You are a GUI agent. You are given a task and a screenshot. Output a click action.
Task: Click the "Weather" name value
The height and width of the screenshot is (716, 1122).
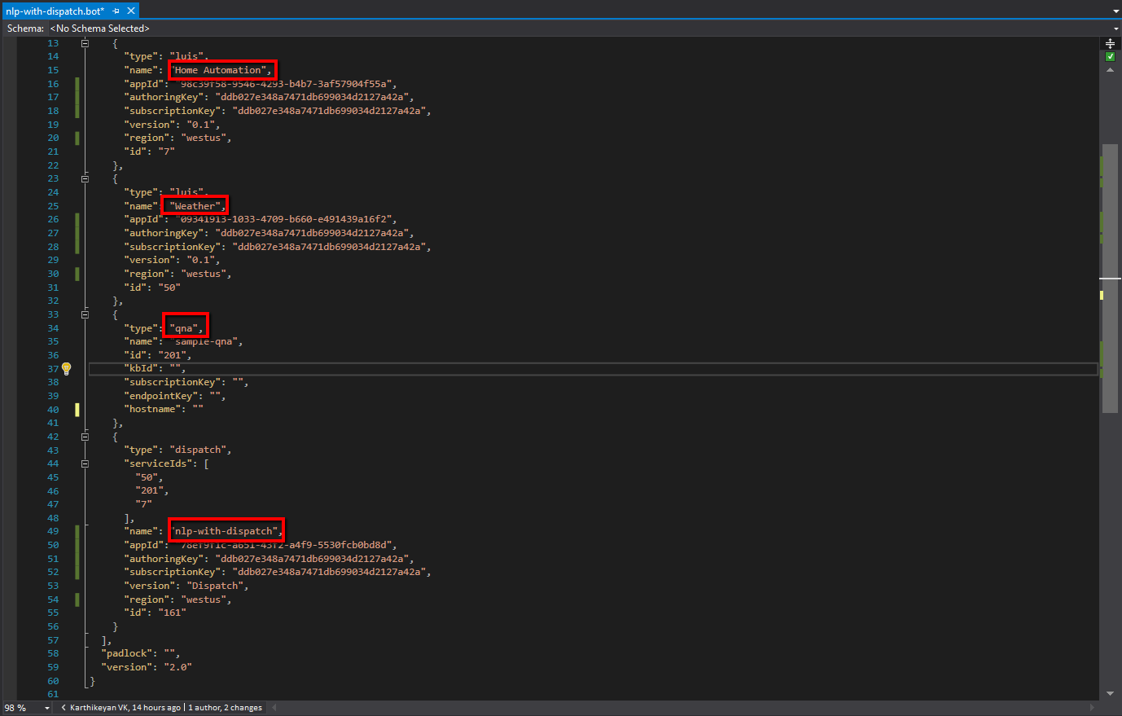pyautogui.click(x=195, y=206)
